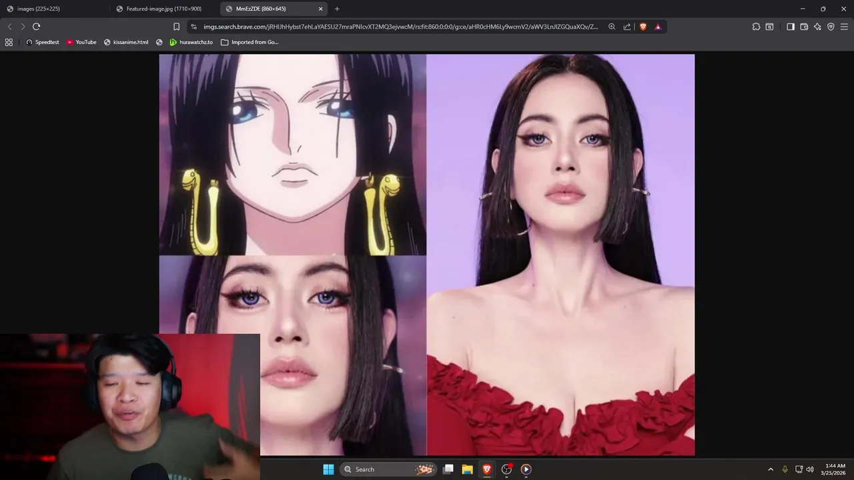Open apps grid in bookmarks bar
This screenshot has height=480, width=854.
(x=9, y=42)
